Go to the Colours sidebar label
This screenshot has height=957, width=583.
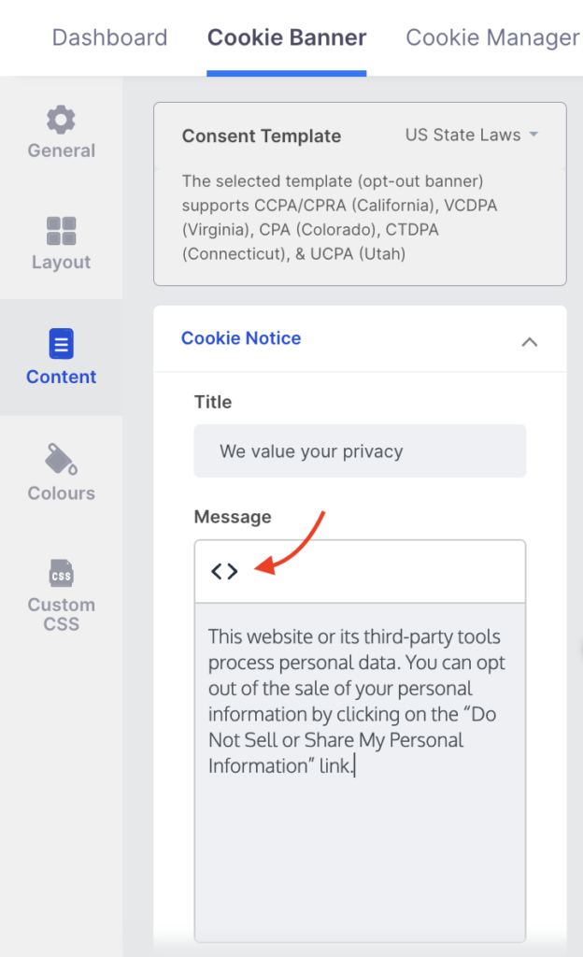(61, 493)
